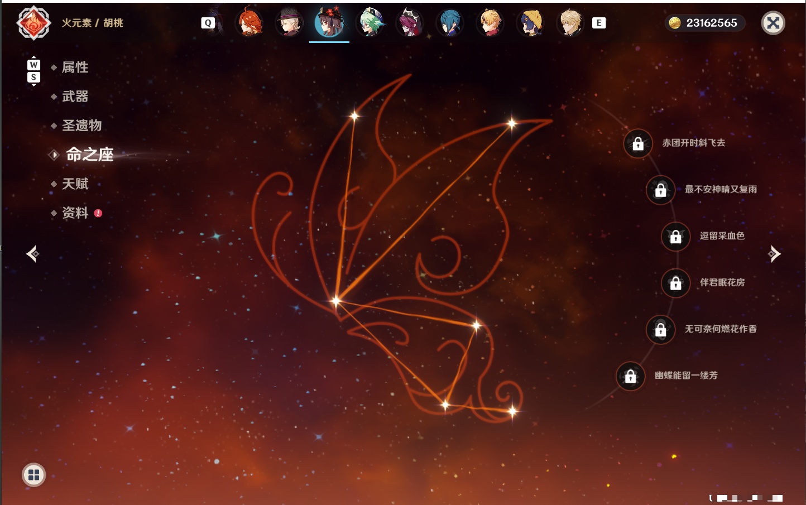Viewport: 806px width, 505px height.
Task: Select the pale-blond character in dark outfit
Action: coord(570,23)
